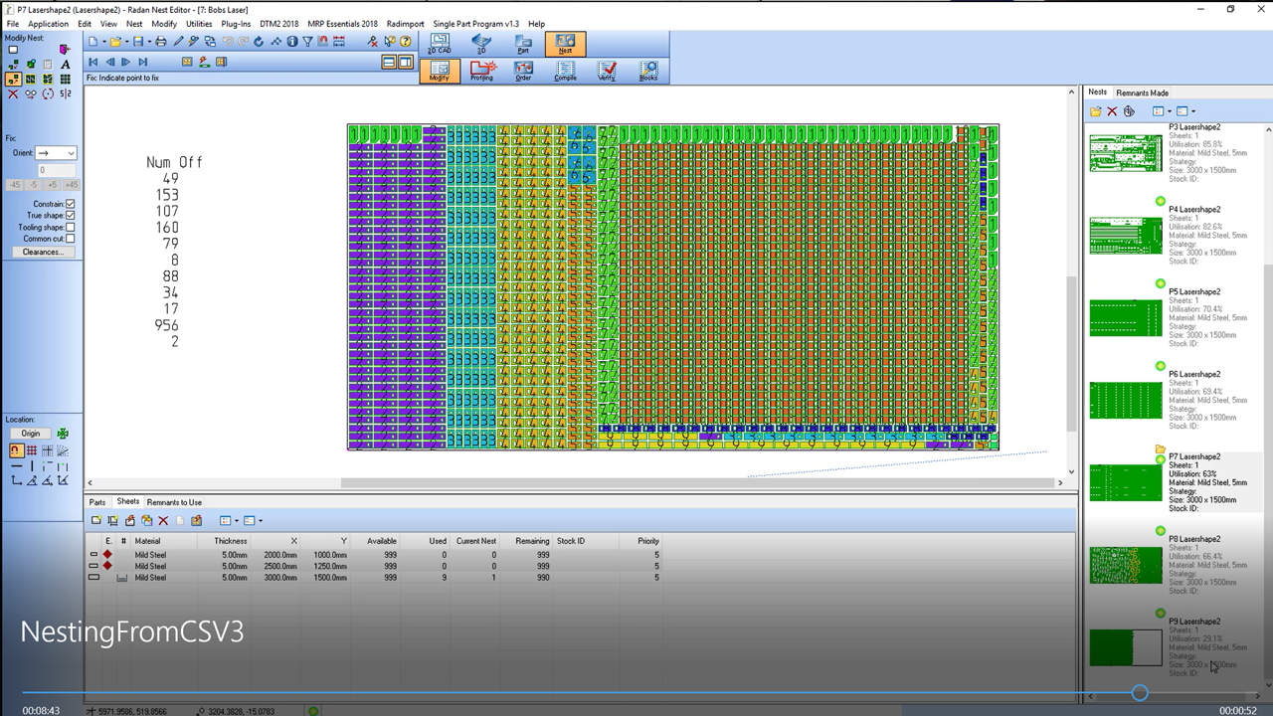Image resolution: width=1273 pixels, height=716 pixels.
Task: Switch to the 3D mode icon
Action: click(481, 44)
